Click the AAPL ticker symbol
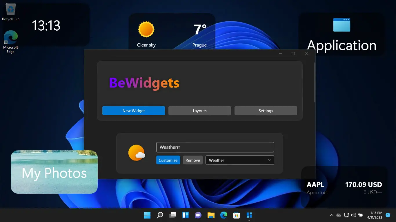Viewport: 396px width, 222px height. pyautogui.click(x=315, y=185)
